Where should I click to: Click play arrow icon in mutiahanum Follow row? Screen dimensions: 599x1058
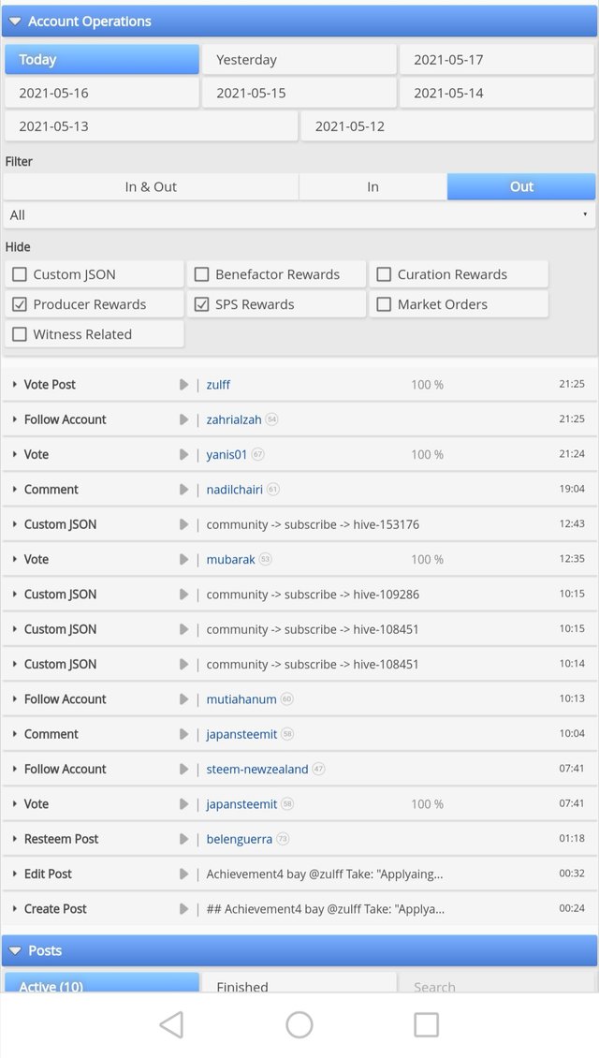coord(183,699)
